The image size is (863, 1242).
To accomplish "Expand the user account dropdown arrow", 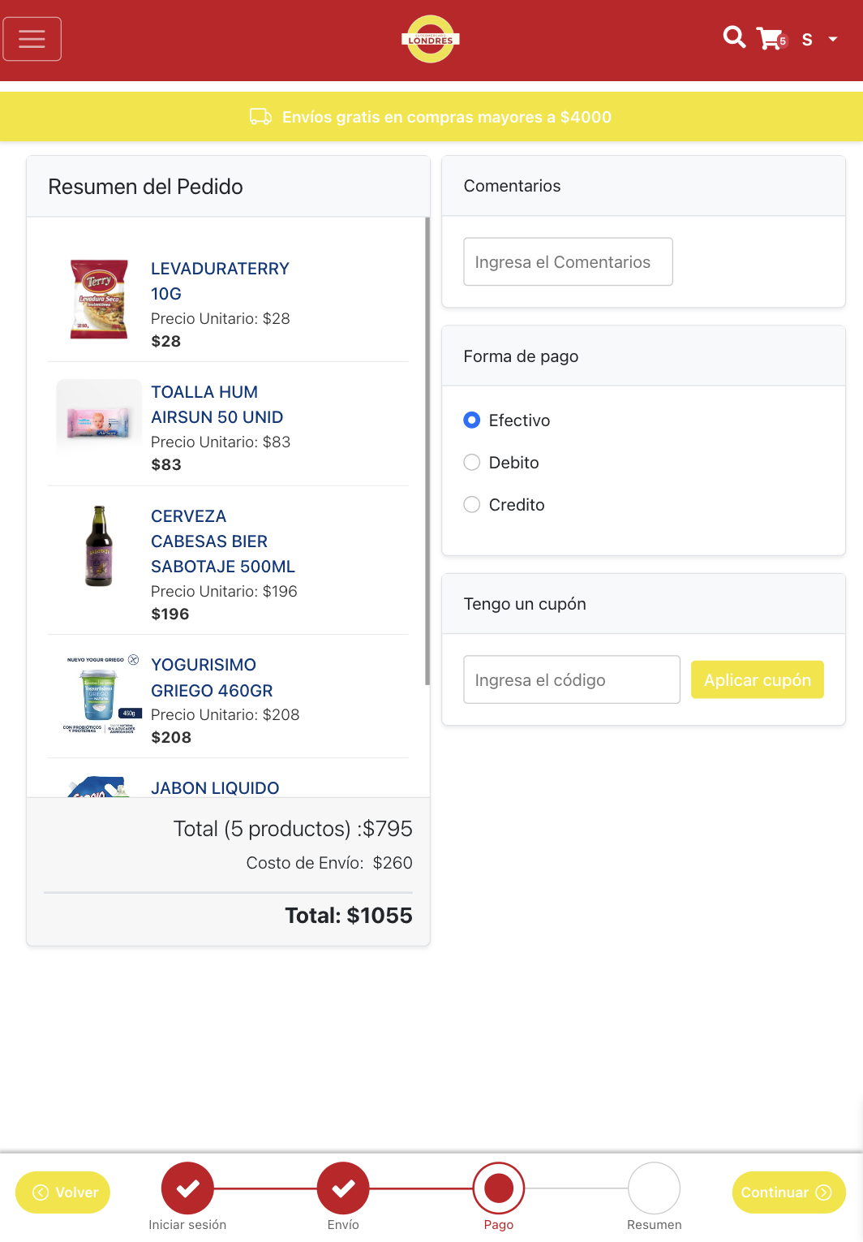I will (833, 39).
